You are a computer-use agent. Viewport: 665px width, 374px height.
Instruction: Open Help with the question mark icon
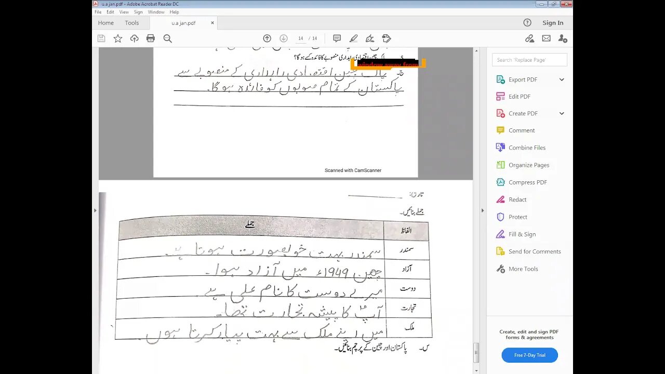point(527,22)
